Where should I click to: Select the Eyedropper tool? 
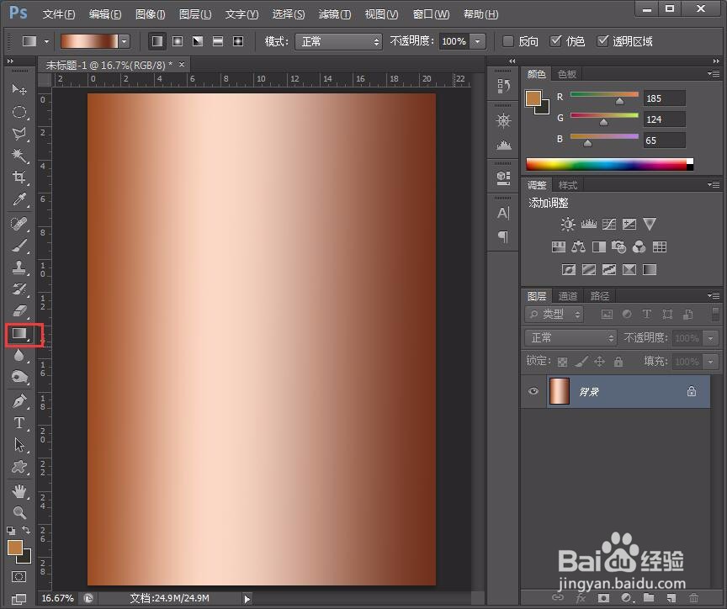[x=19, y=199]
